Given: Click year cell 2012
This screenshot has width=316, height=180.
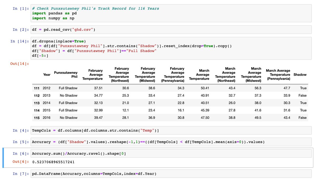Looking at the screenshot, I should [x=47, y=88].
